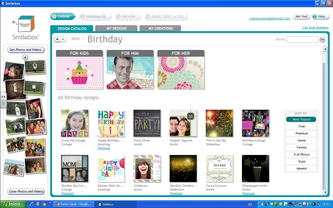Go back with the left navigation arrow

point(57,39)
